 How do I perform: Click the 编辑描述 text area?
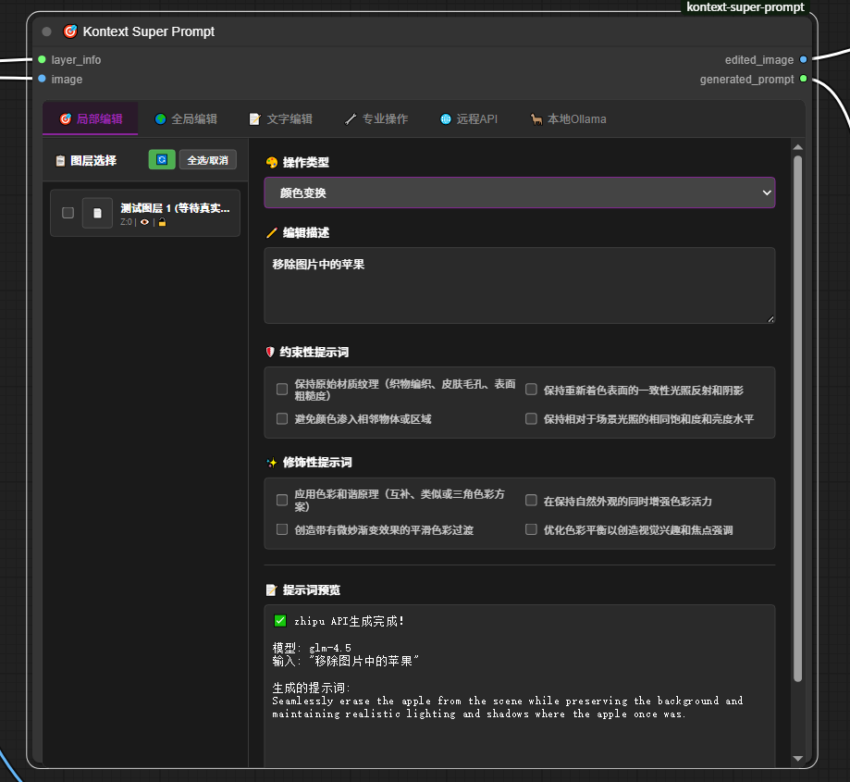coord(519,285)
